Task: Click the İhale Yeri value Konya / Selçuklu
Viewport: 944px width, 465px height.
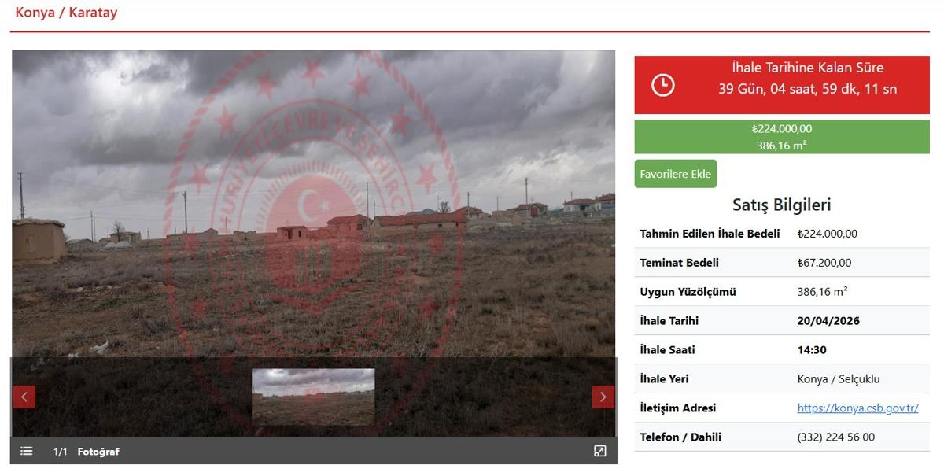Action: point(839,378)
